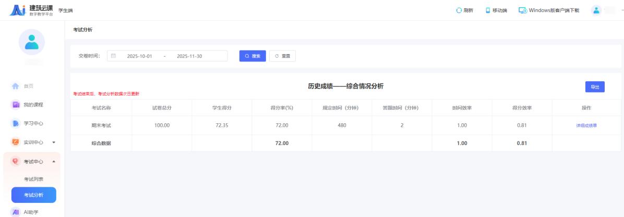Open calendar icon in date range picker
The height and width of the screenshot is (217, 624).
[x=114, y=56]
